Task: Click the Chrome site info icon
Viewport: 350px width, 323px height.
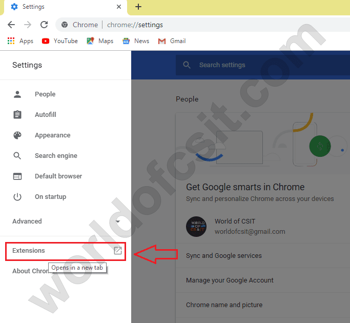Action: pyautogui.click(x=65, y=25)
